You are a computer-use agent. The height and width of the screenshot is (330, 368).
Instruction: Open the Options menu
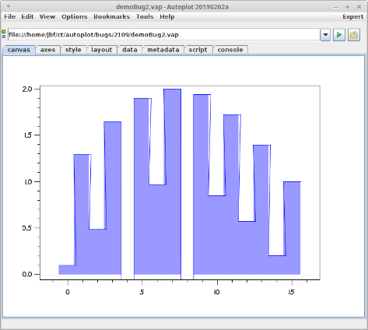(x=75, y=16)
